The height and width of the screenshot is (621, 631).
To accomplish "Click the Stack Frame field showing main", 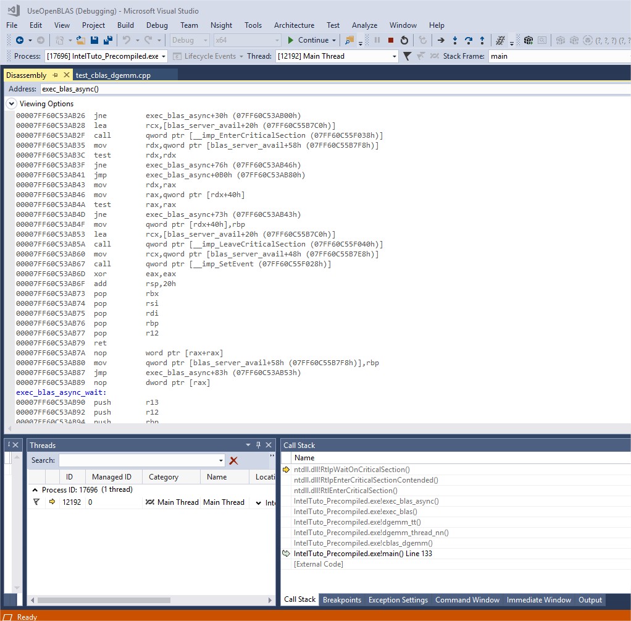I will 560,56.
